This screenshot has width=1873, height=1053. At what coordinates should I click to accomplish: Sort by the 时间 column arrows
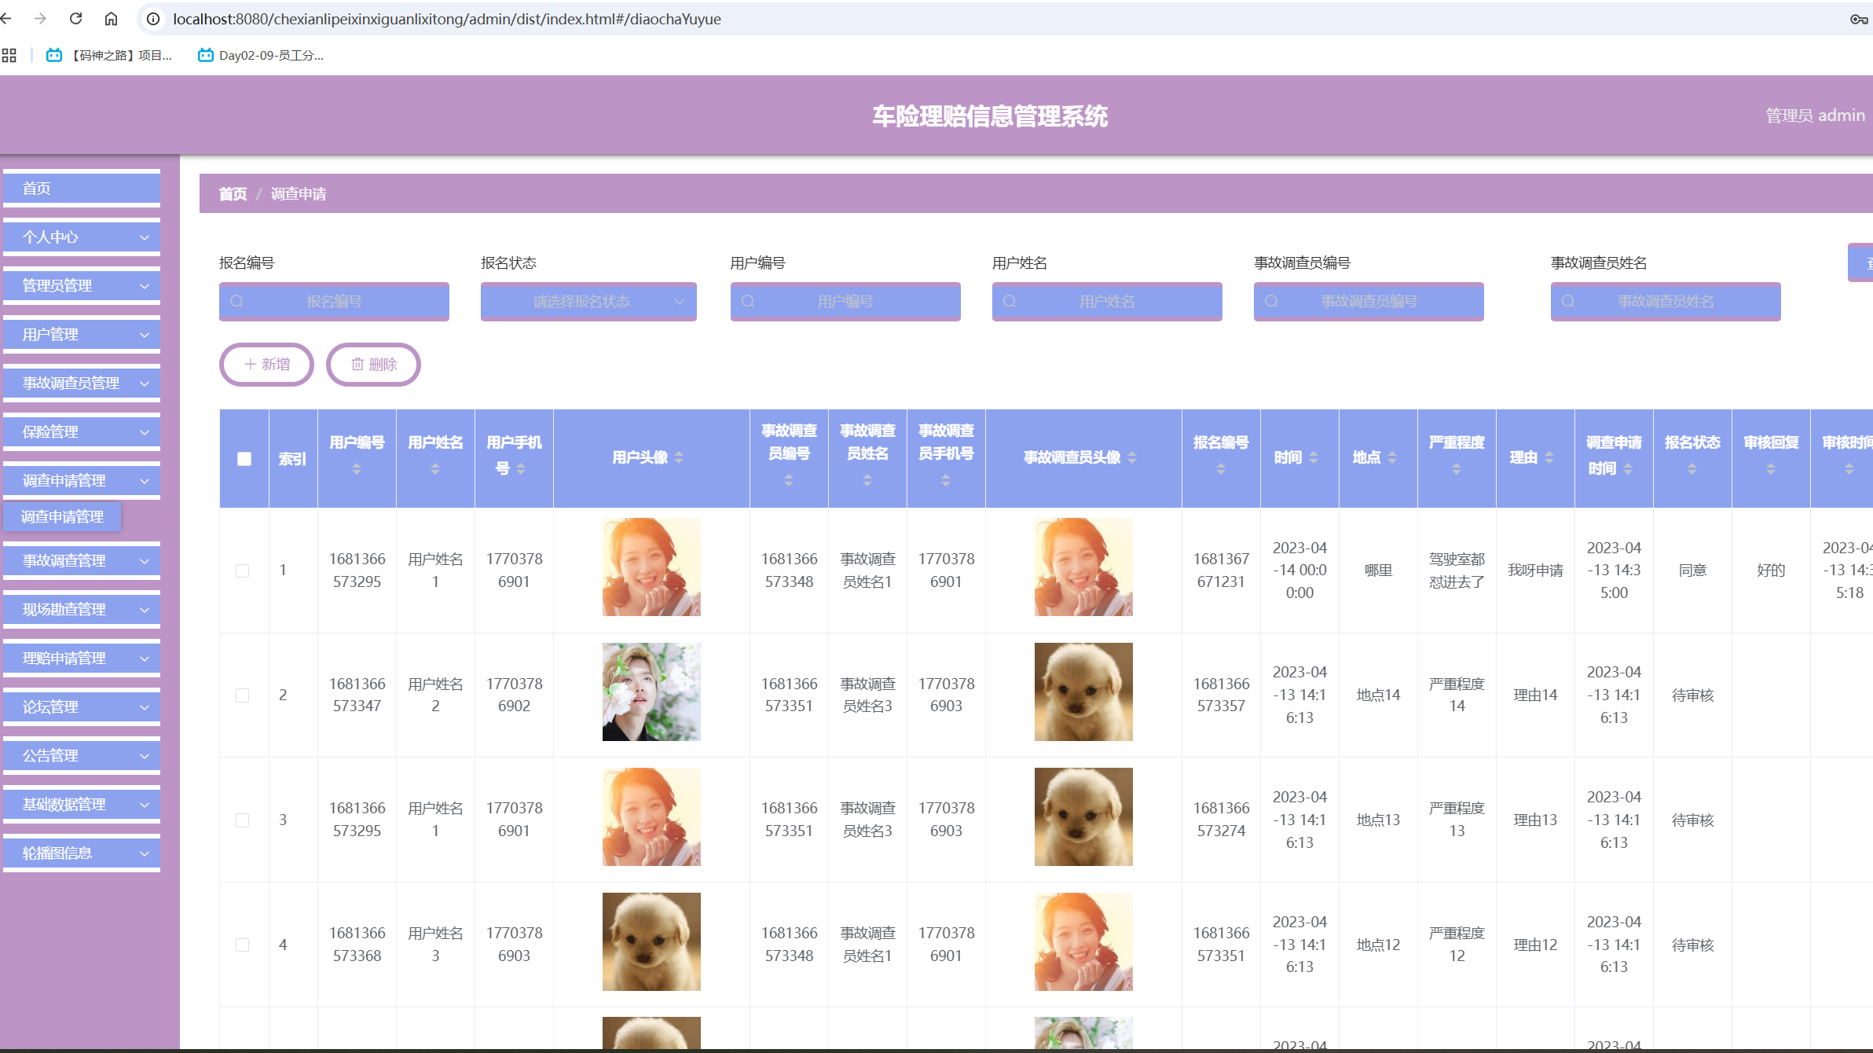[x=1314, y=457]
